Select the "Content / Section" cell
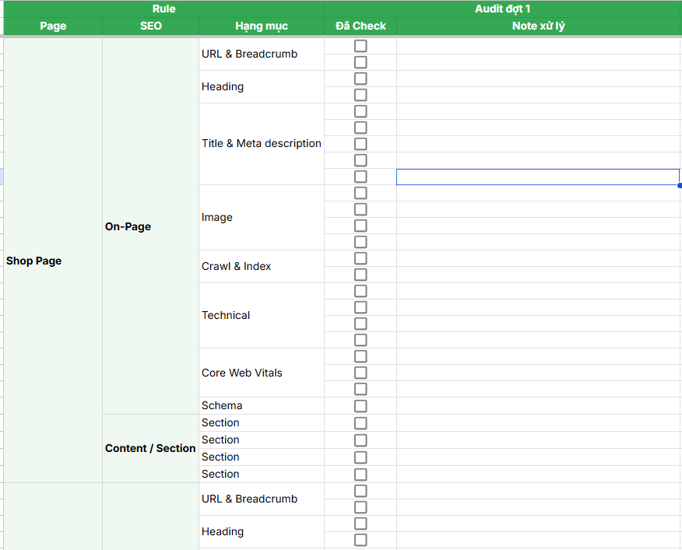 pos(150,448)
